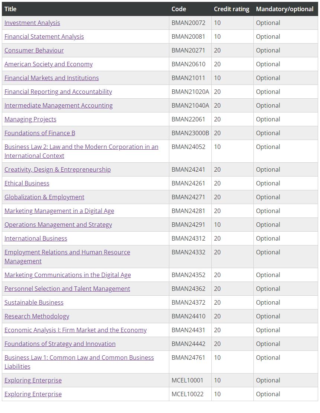This screenshot has height=413, width=320.
Task: Open the Research Methodology link
Action: coord(37,316)
